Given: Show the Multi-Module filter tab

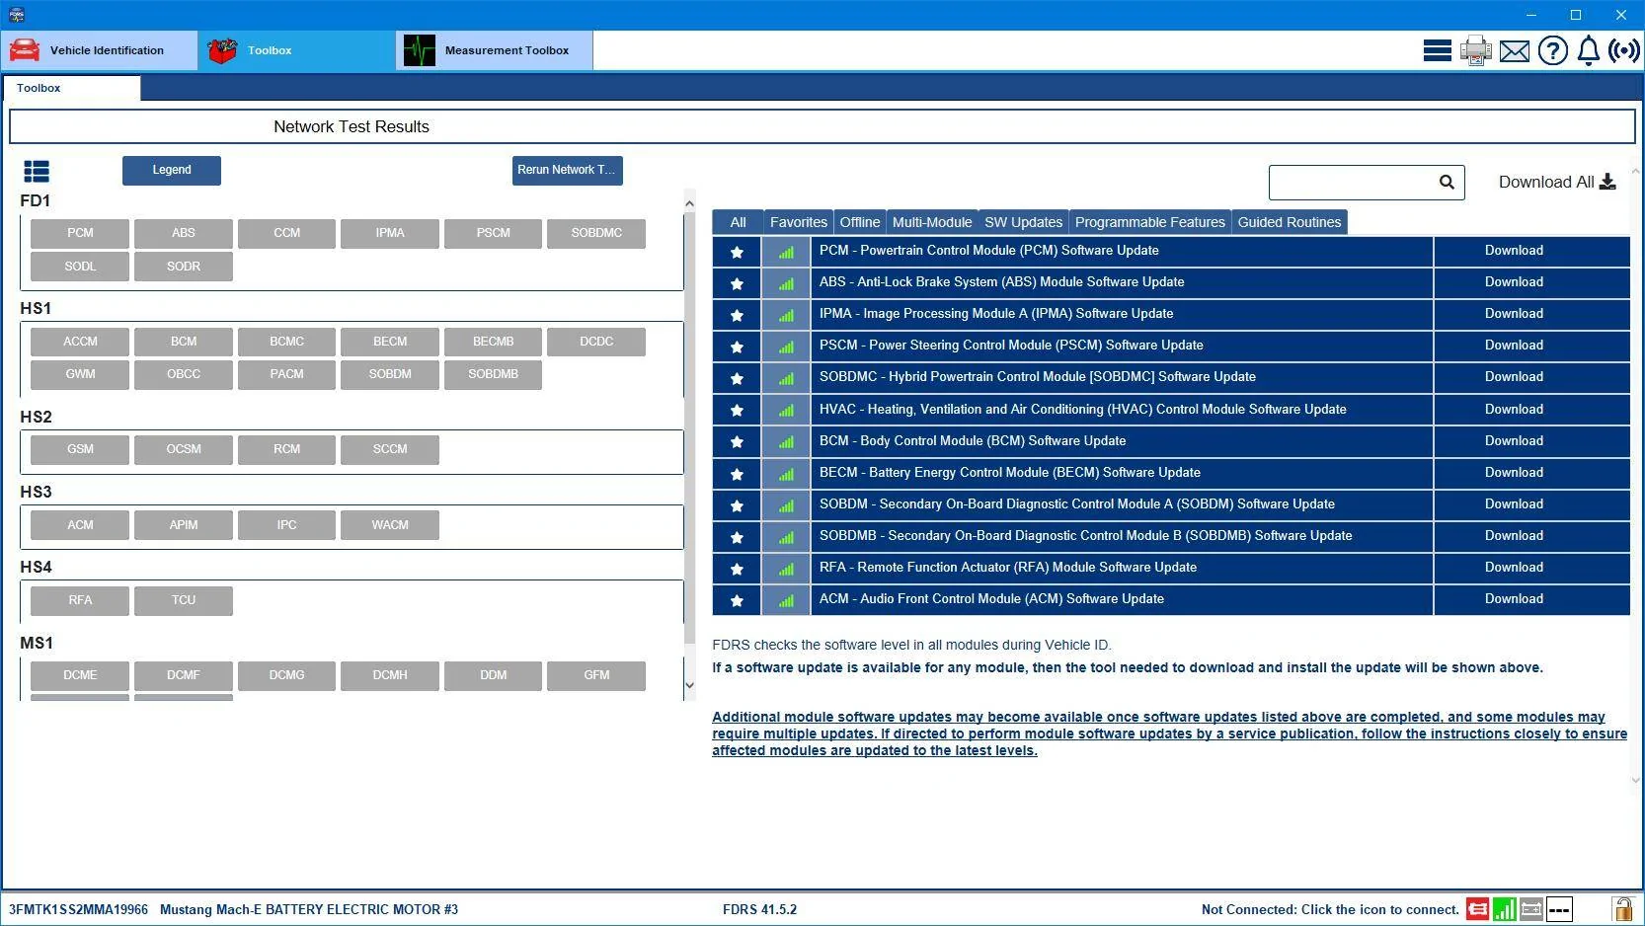Looking at the screenshot, I should pos(932,222).
